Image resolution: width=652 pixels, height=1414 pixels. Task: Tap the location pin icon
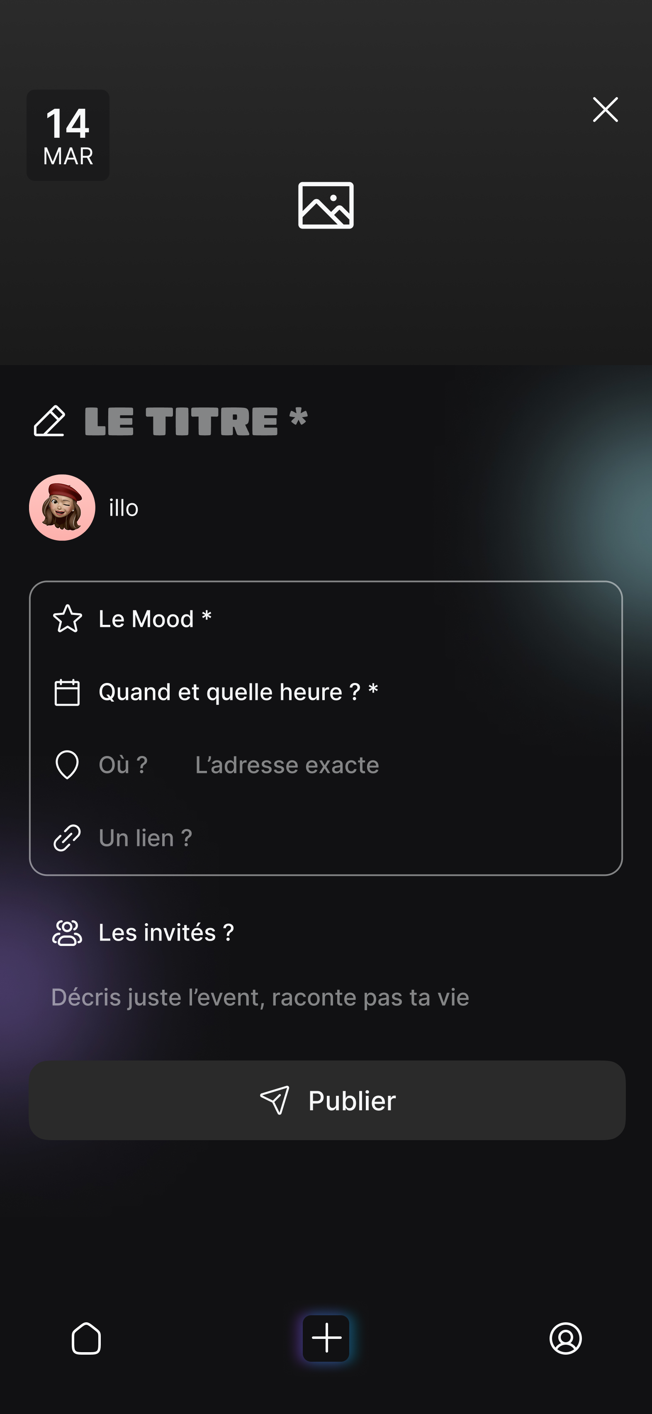click(67, 765)
